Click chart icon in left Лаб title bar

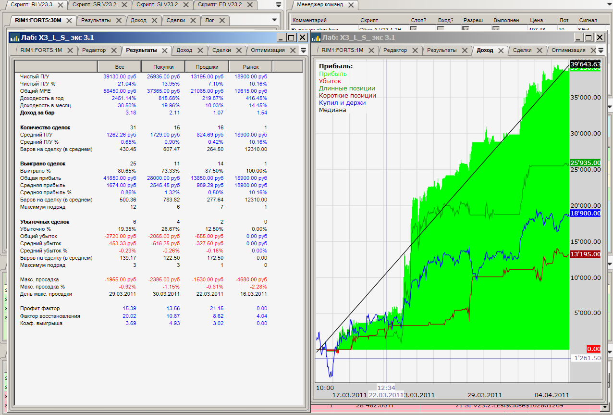[14, 38]
